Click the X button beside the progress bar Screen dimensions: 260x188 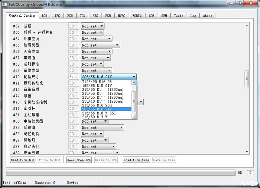tap(250, 172)
